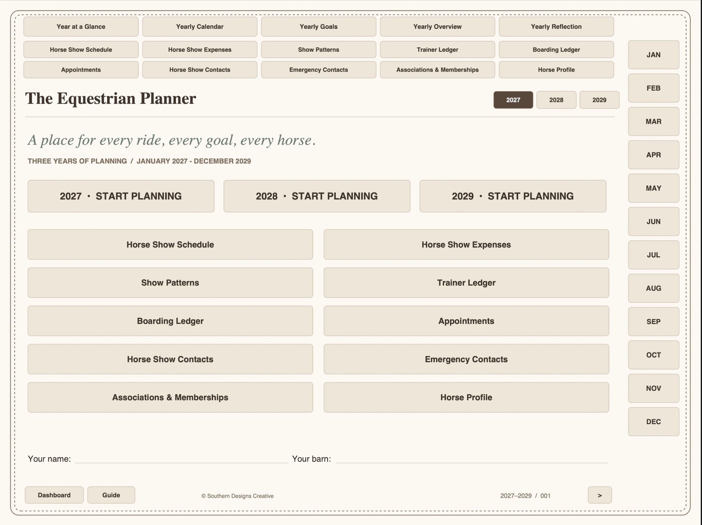Select the 2027 year tab
This screenshot has width=702, height=525.
513,100
